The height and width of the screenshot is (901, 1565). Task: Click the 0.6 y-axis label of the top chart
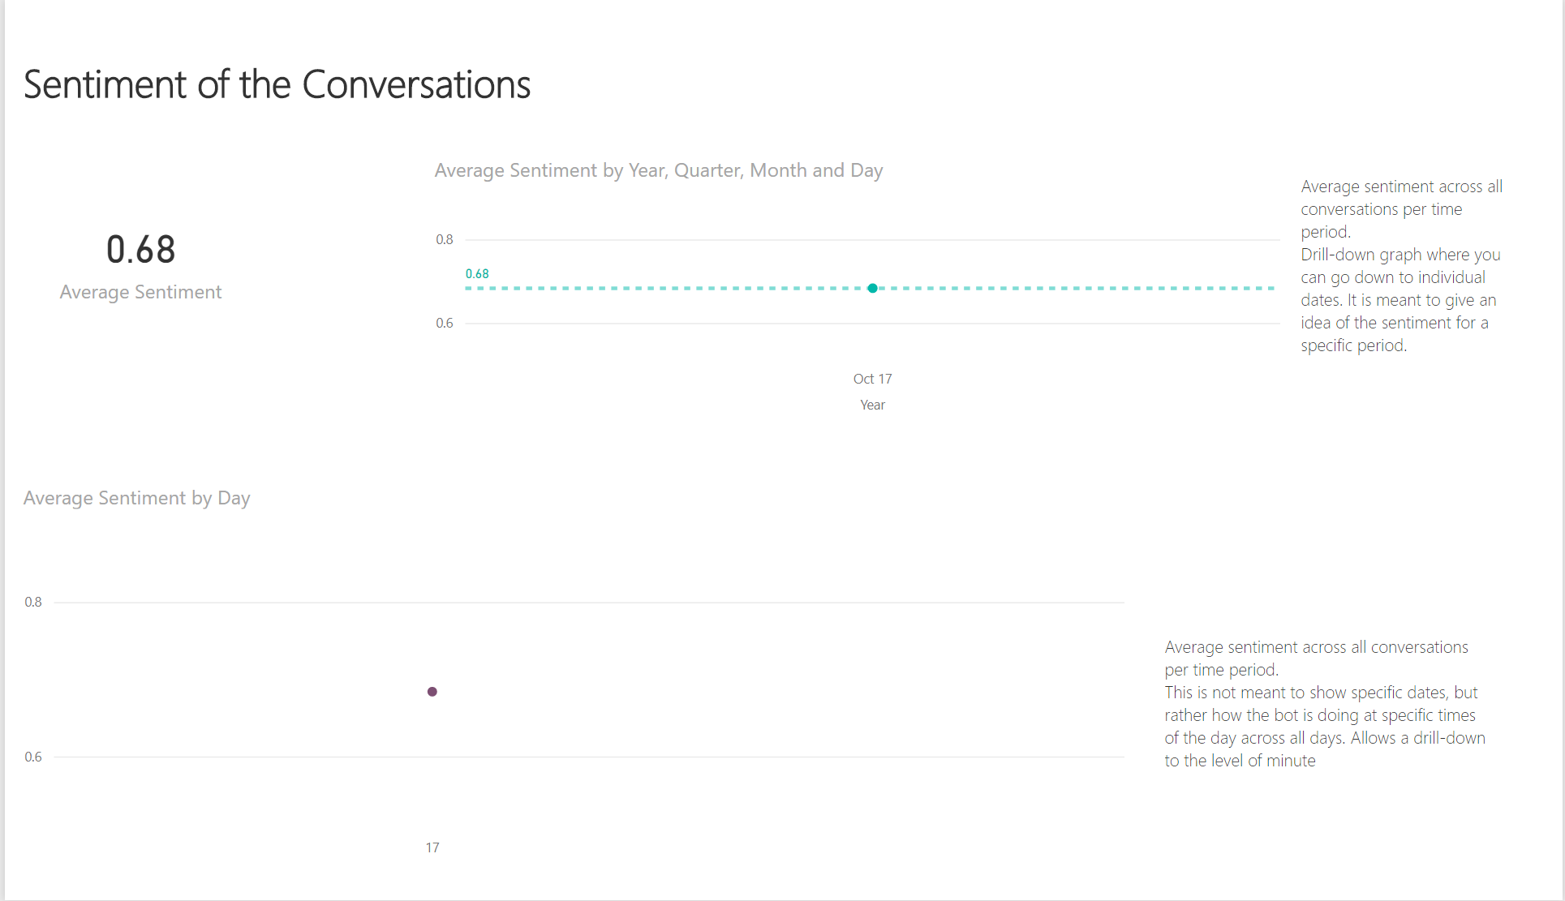click(x=445, y=323)
